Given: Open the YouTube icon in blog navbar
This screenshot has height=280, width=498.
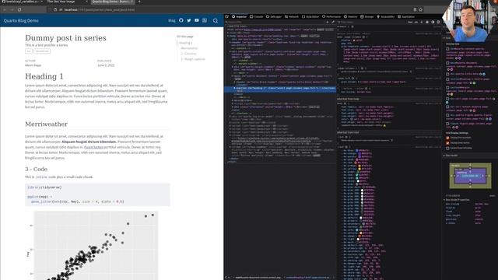Looking at the screenshot, I should tap(197, 20).
